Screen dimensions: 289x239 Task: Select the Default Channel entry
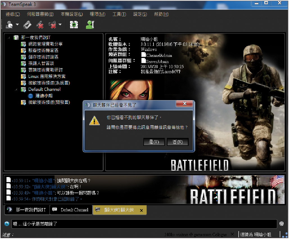coord(44,89)
